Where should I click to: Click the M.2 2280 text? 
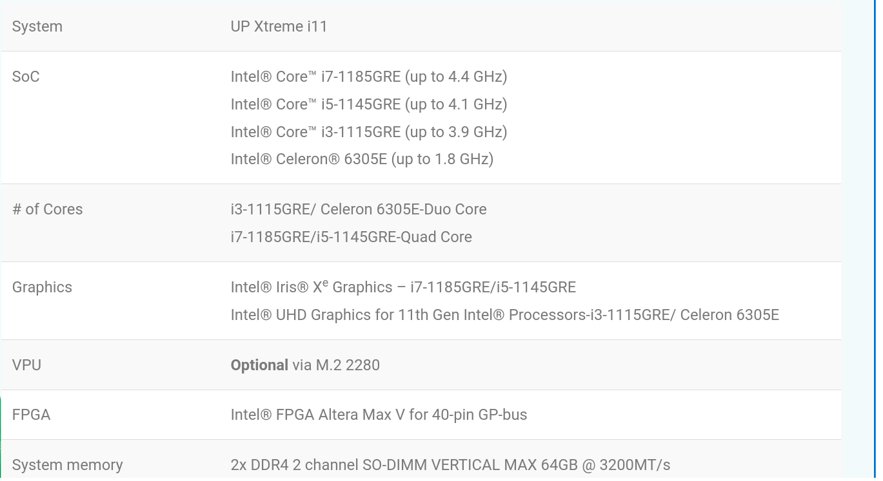tap(348, 365)
